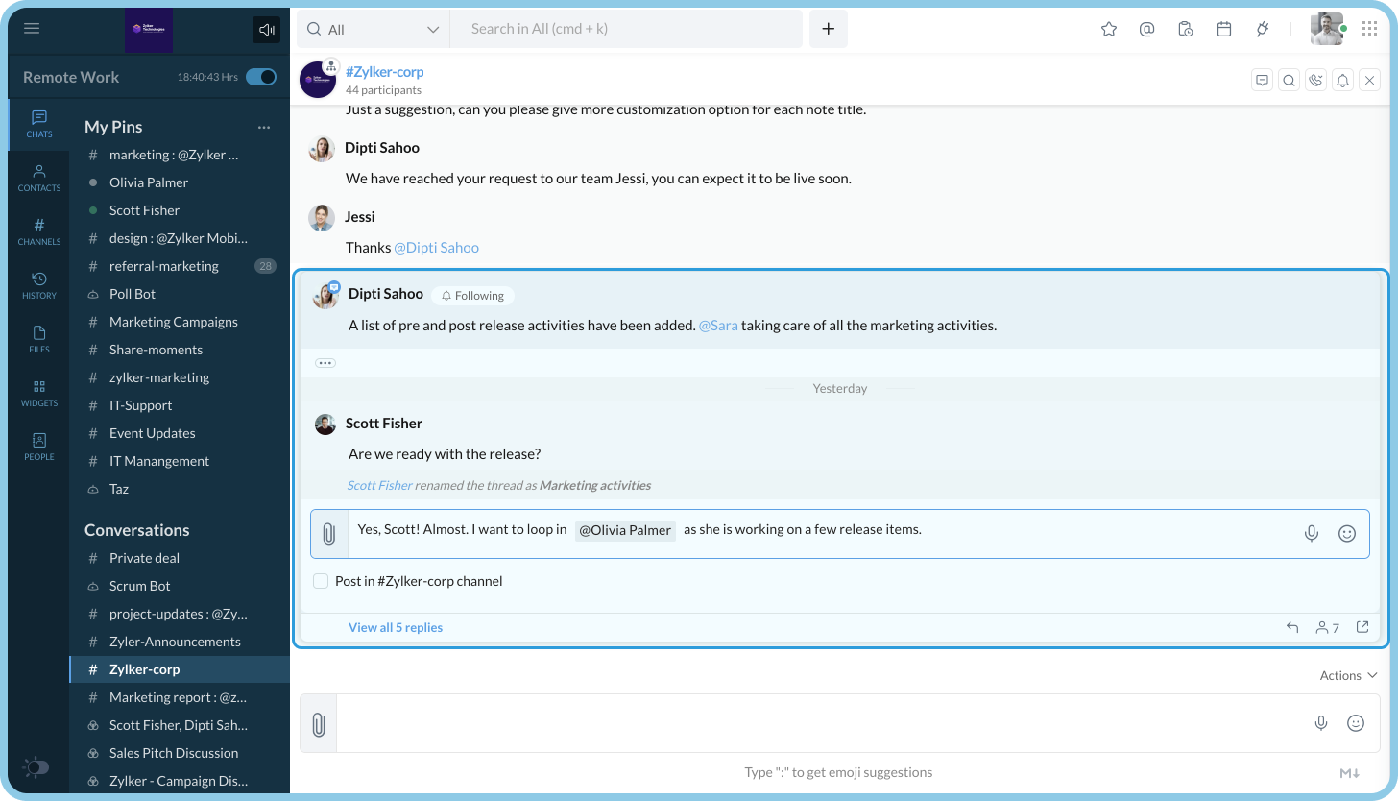This screenshot has width=1398, height=801.
Task: Toggle the Remote Work switch
Action: (x=260, y=77)
